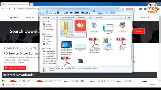Click the red RD Service banner button
This screenshot has width=161, height=90.
pyautogui.click(x=138, y=31)
